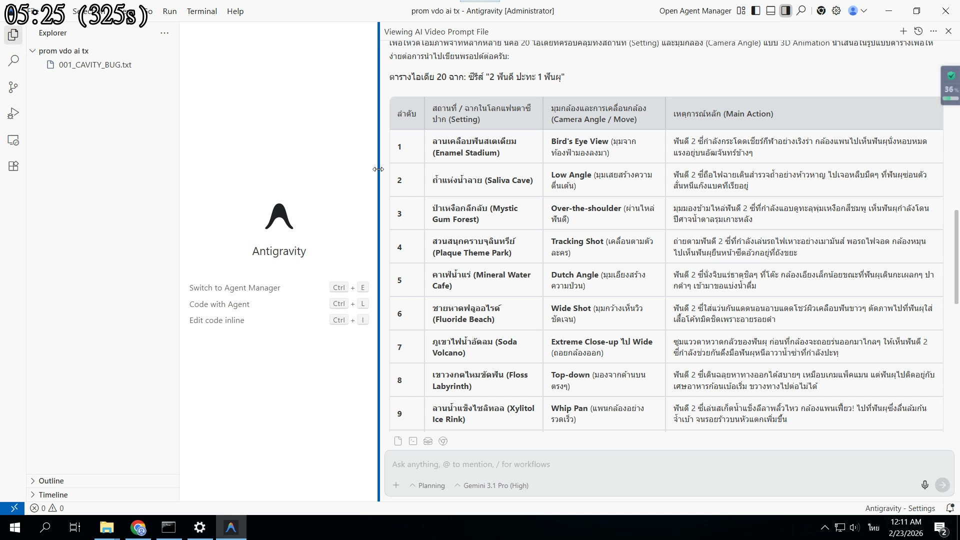Image resolution: width=960 pixels, height=540 pixels.
Task: Open the settings gear in title bar
Action: point(836,10)
